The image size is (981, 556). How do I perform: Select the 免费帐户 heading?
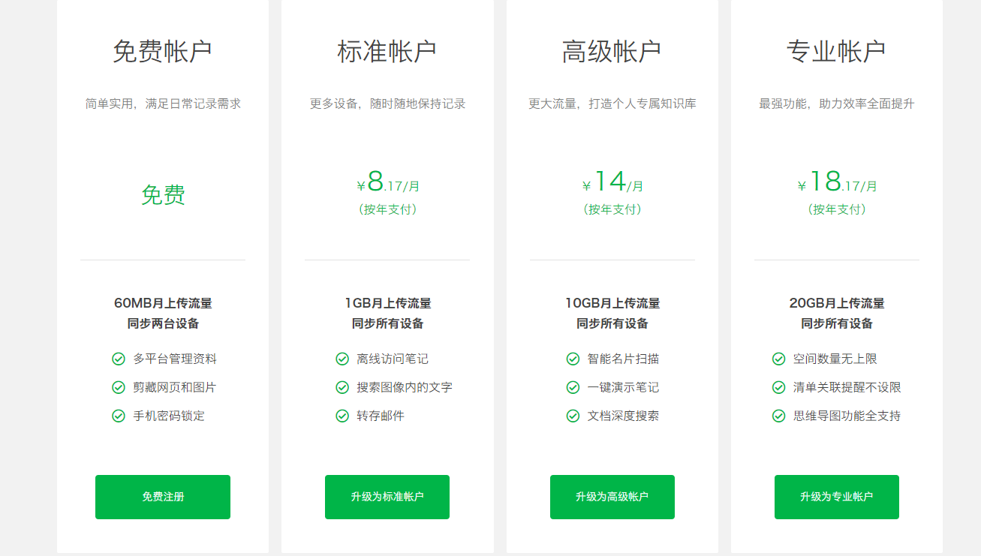click(x=162, y=51)
